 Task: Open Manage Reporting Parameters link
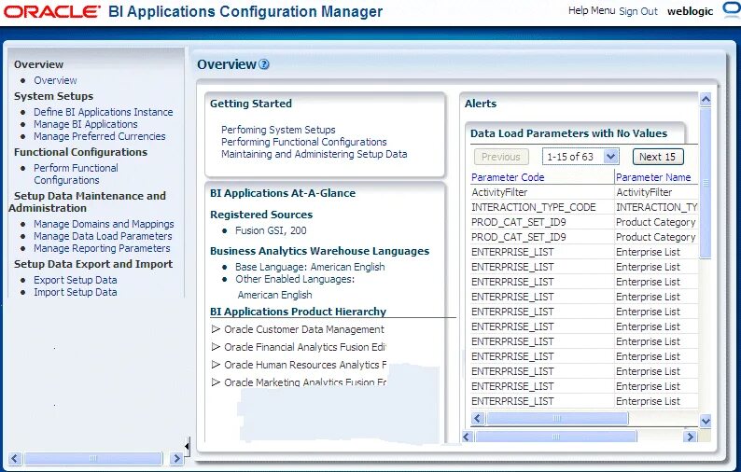click(102, 248)
